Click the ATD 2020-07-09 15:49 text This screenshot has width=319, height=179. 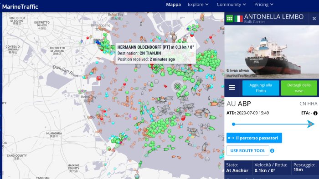click(247, 113)
